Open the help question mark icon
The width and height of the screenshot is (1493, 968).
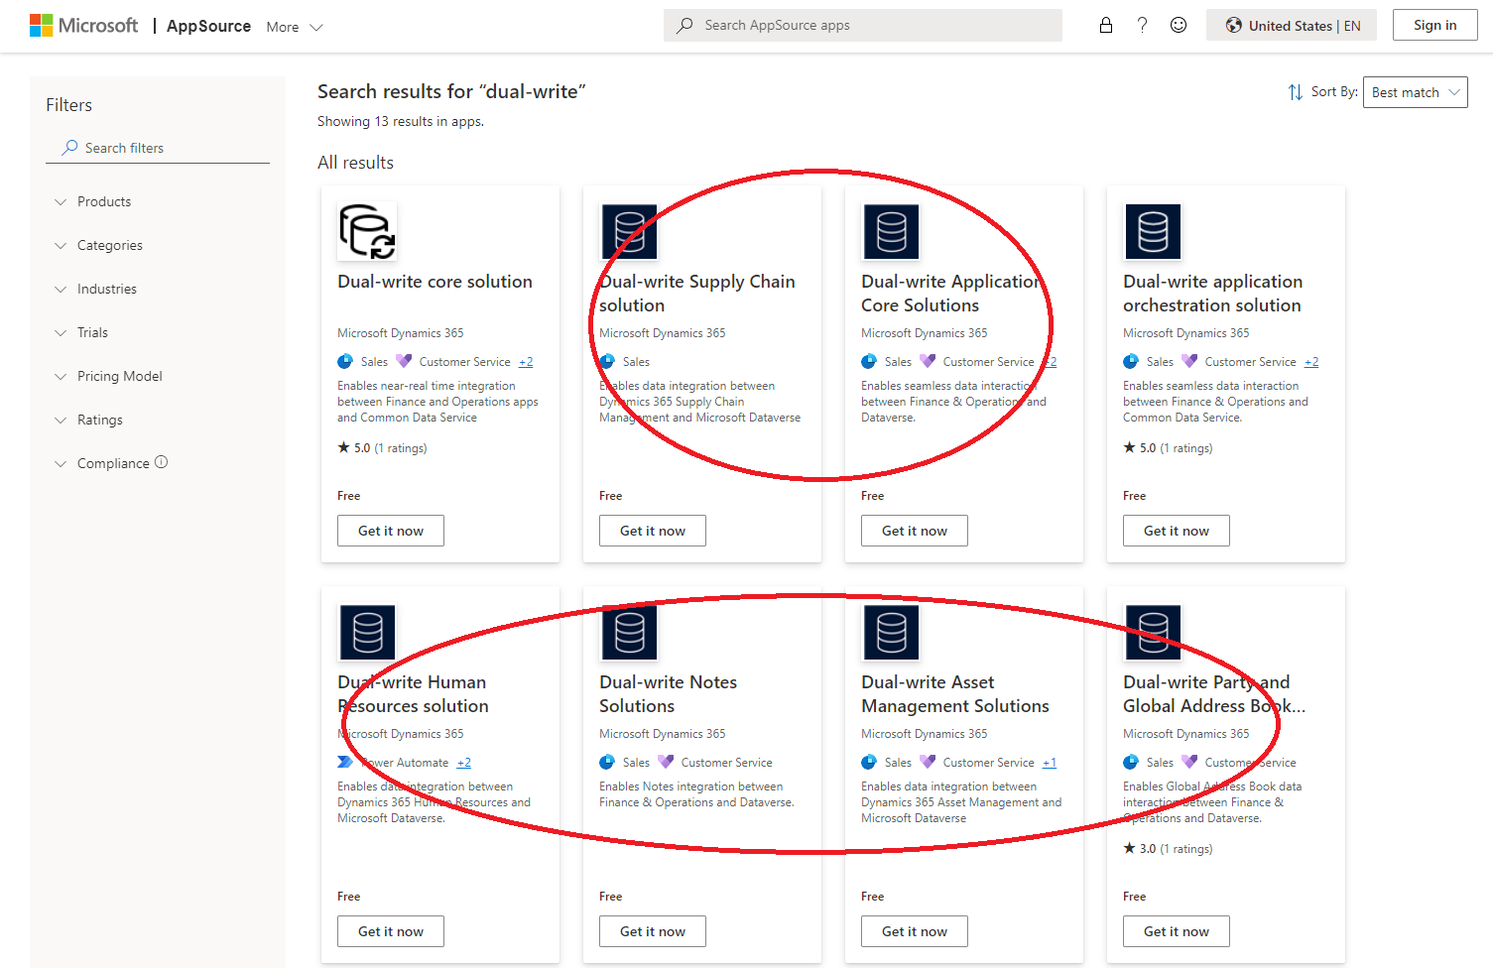[1142, 26]
